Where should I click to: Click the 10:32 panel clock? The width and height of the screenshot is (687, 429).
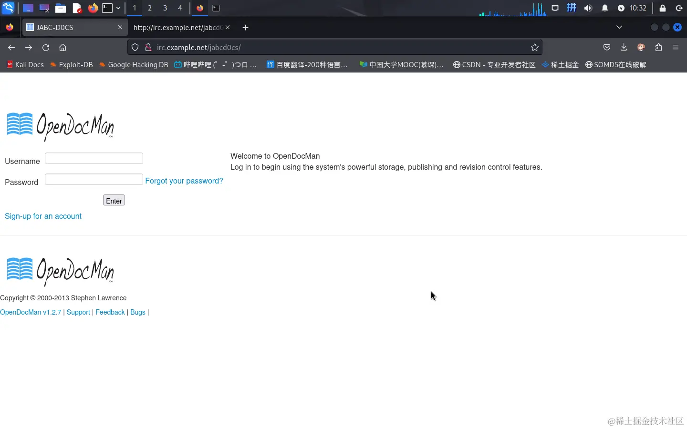pyautogui.click(x=638, y=8)
